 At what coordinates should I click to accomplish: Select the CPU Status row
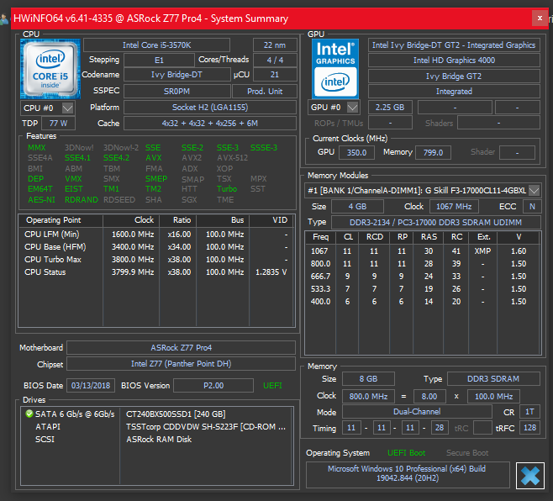click(156, 272)
